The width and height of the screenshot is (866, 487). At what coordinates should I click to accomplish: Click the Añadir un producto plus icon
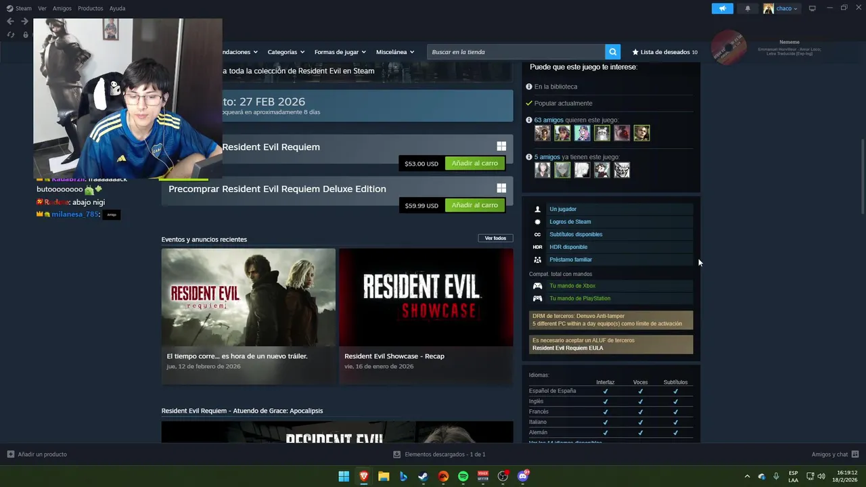point(10,455)
